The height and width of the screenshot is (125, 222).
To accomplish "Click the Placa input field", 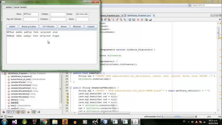I will pyautogui.click(x=31, y=14).
